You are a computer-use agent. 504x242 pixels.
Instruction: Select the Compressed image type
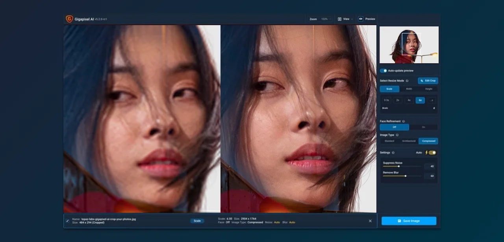click(x=428, y=141)
